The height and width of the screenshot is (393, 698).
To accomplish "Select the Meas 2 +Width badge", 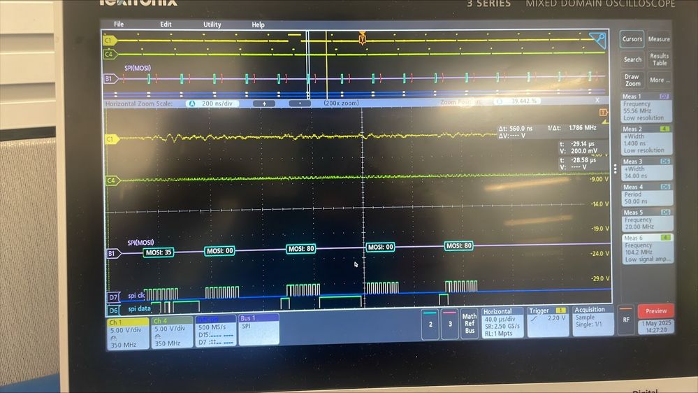I will tap(646, 140).
